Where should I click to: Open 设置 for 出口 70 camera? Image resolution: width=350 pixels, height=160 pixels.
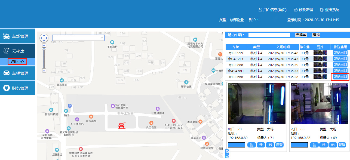pos(279,145)
